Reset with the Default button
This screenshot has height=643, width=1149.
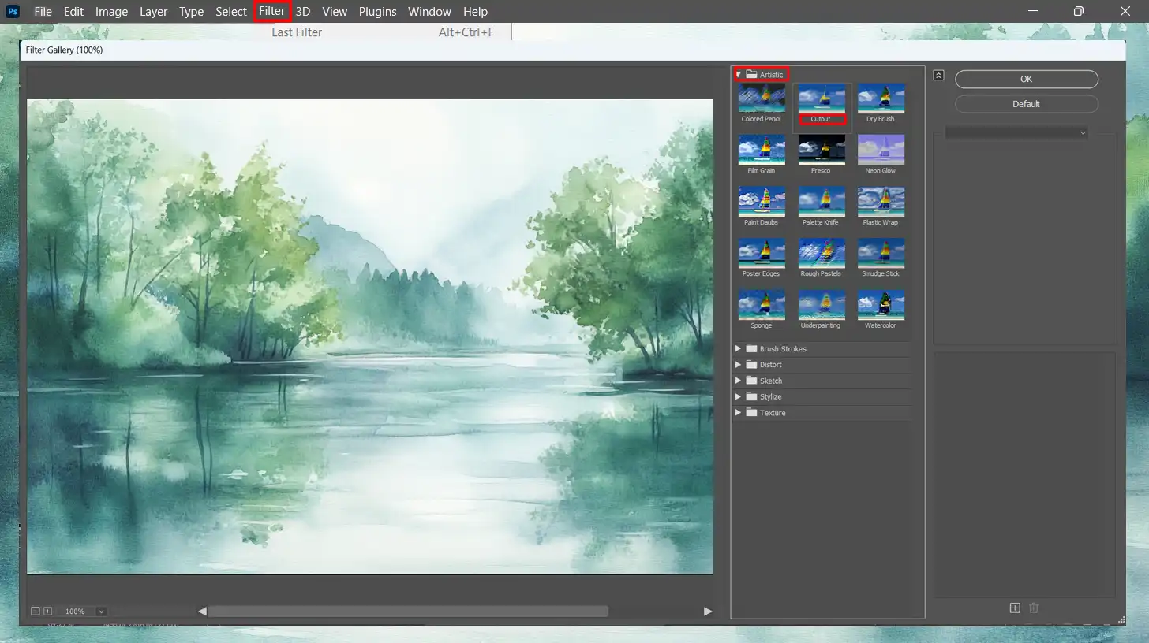click(1026, 104)
